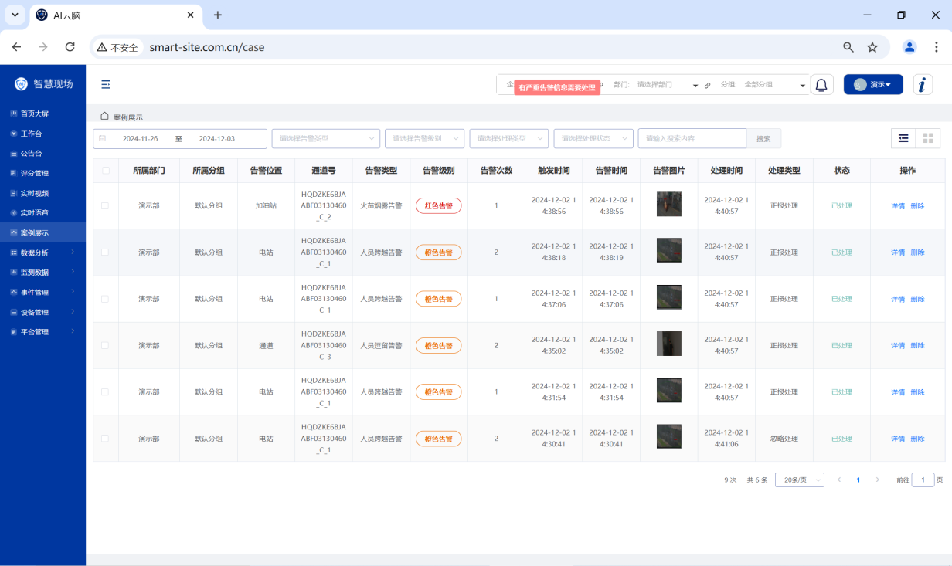
Task: Select all rows via header checkbox
Action: click(x=106, y=171)
